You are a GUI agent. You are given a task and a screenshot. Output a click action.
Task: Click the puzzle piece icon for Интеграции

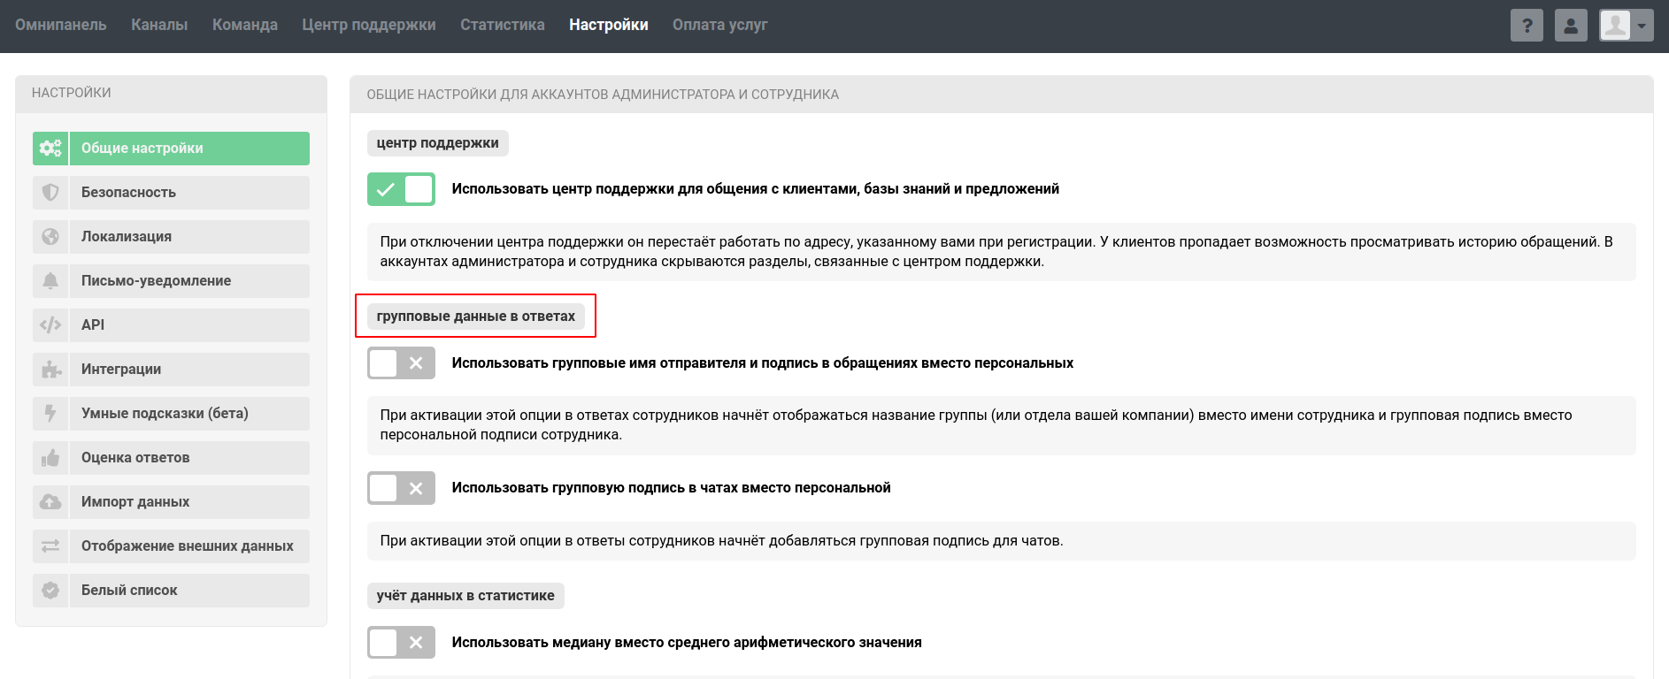tap(50, 370)
